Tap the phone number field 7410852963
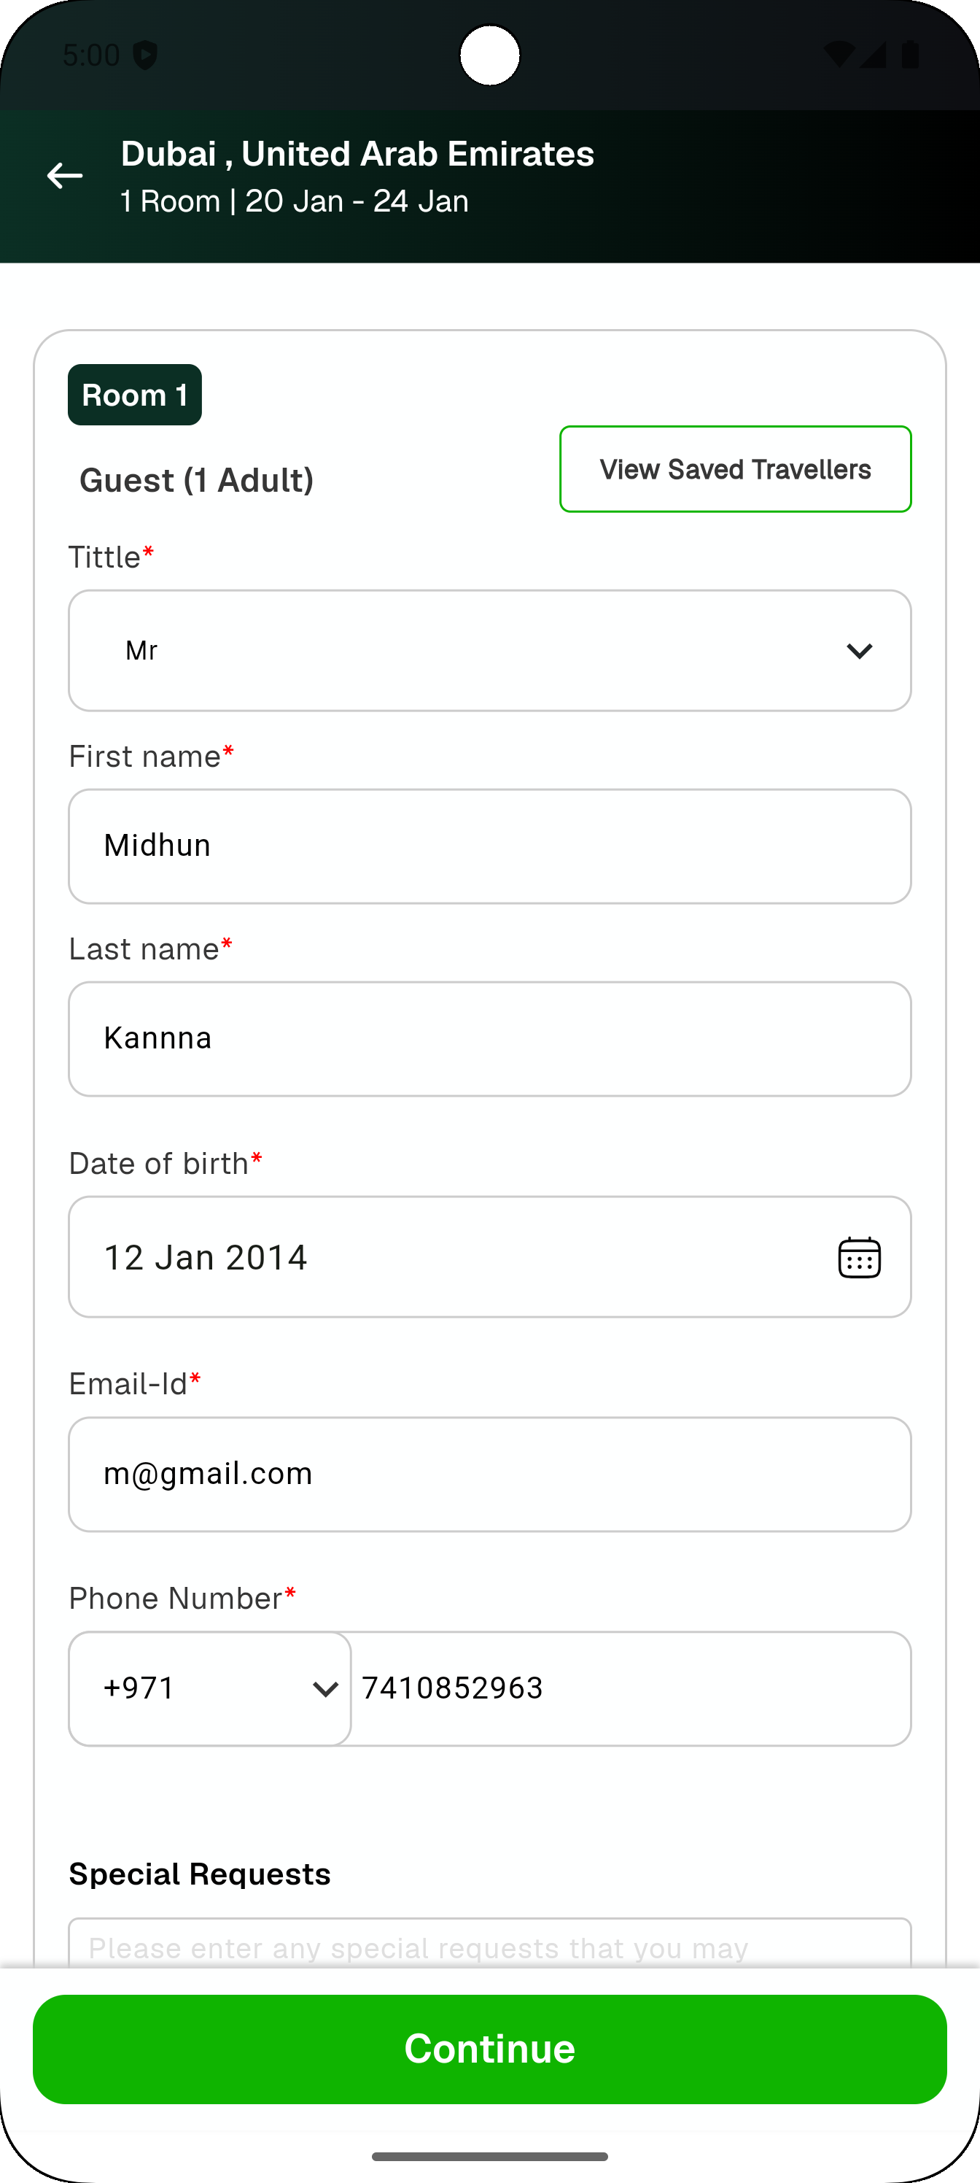 630,1688
